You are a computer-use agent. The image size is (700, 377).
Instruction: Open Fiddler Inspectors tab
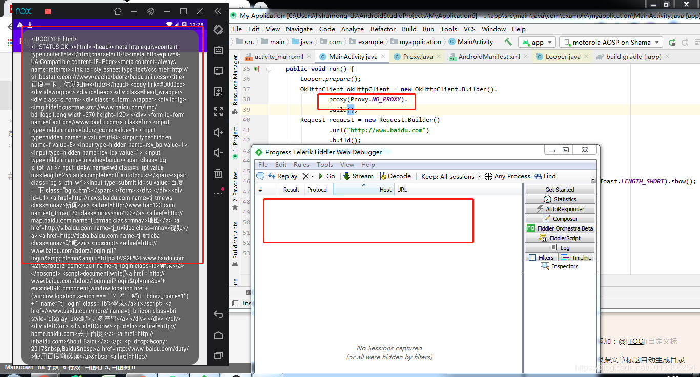[x=560, y=266]
